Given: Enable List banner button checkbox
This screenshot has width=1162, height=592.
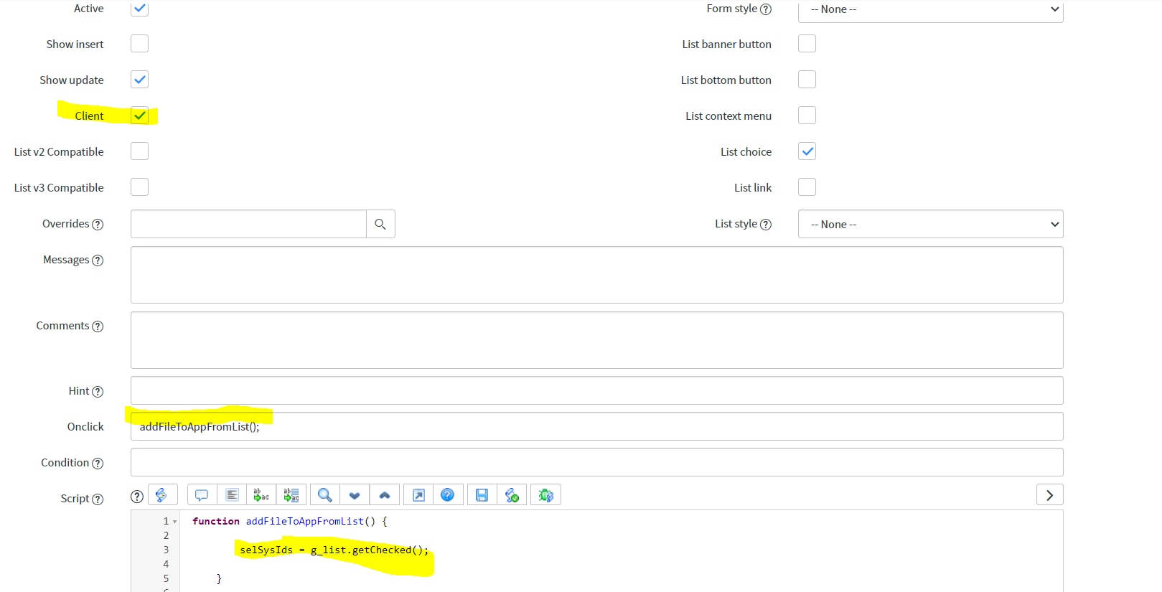Looking at the screenshot, I should point(807,44).
